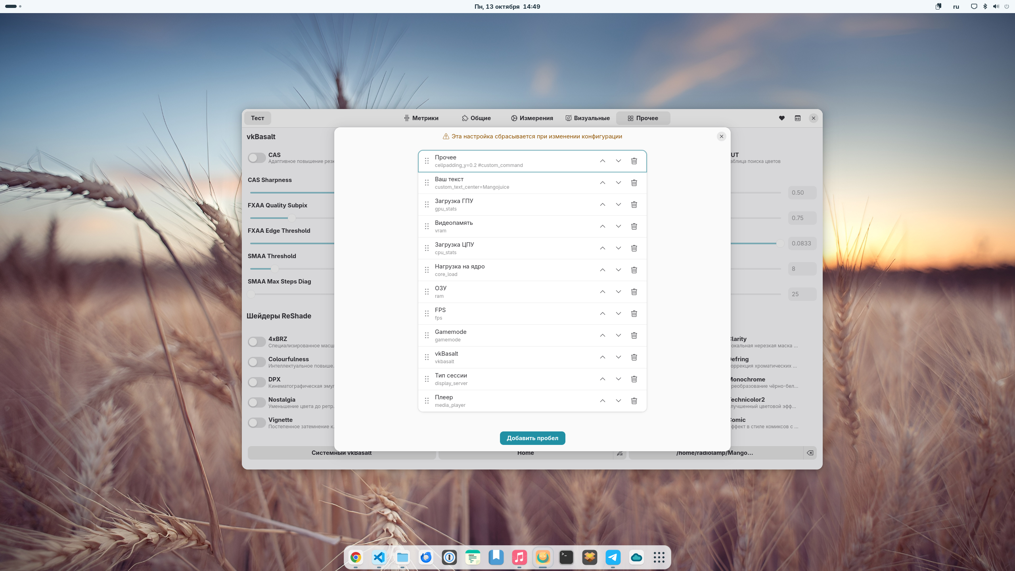
Task: Adjust the FXAA Quality Subpix slider
Action: [292, 218]
